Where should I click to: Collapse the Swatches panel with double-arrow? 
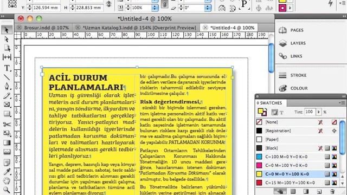pyautogui.click(x=343, y=96)
